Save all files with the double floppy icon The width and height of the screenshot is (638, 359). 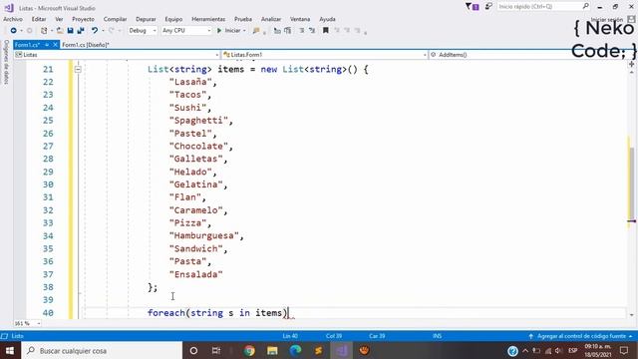(x=81, y=31)
